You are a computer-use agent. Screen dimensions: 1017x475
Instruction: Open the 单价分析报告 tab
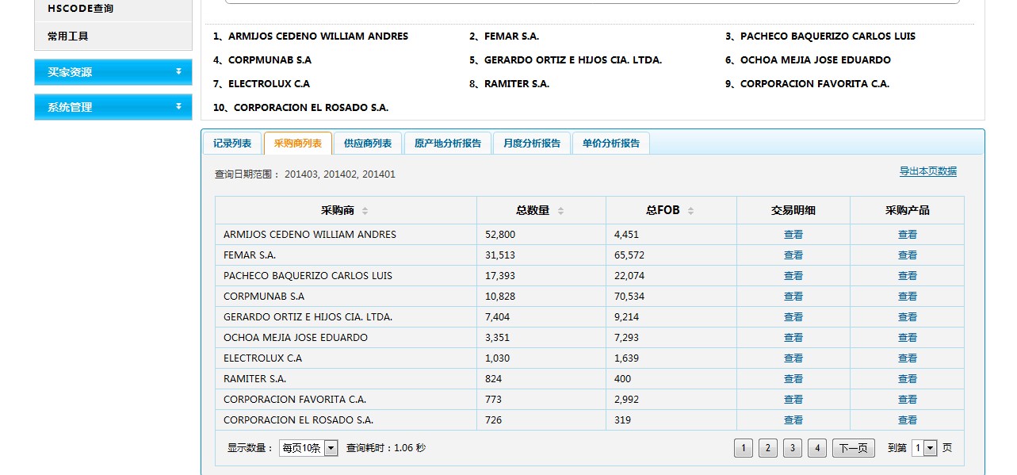[611, 144]
